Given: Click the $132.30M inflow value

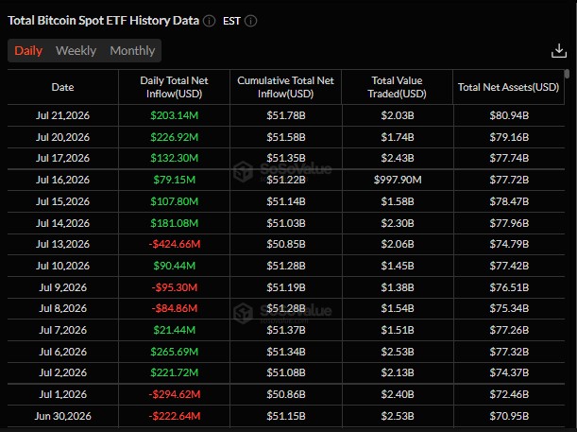Looking at the screenshot, I should (174, 158).
